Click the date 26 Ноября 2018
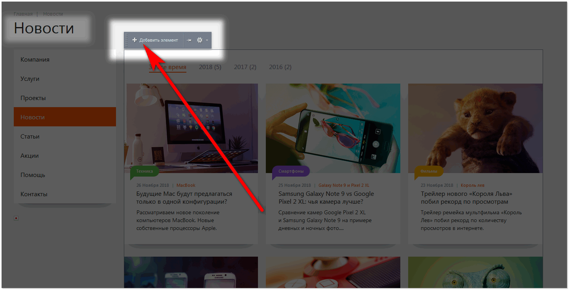This screenshot has width=569, height=290. [153, 185]
